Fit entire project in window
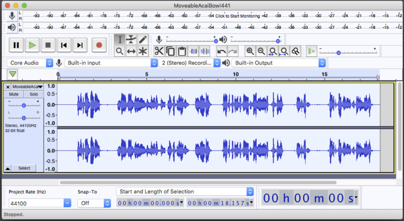Image resolution: width=404 pixels, height=221 pixels. (284, 51)
